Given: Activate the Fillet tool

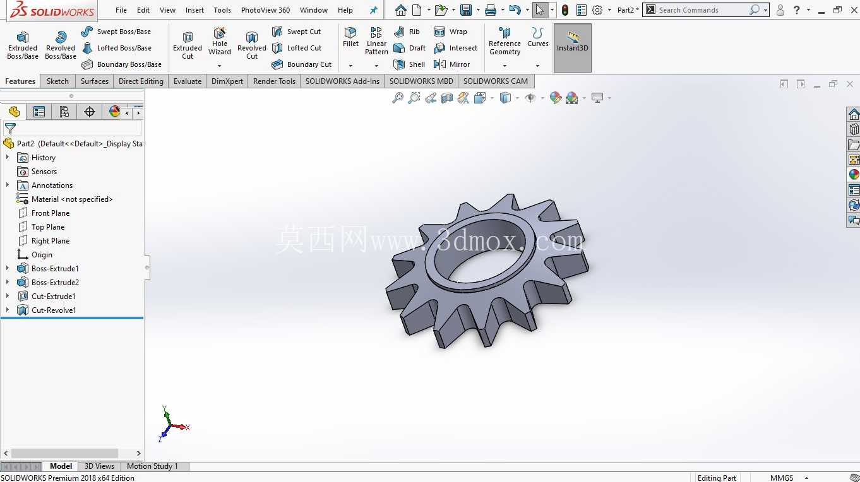Looking at the screenshot, I should click(x=350, y=38).
